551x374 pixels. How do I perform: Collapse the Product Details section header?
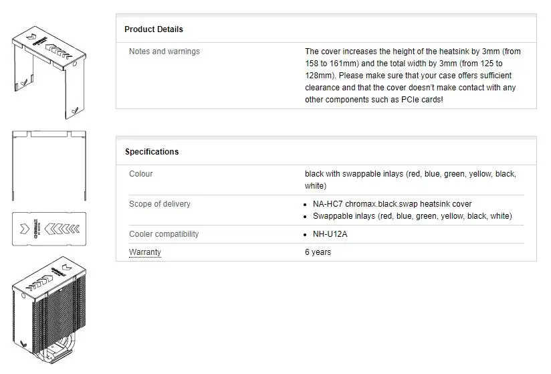[154, 29]
